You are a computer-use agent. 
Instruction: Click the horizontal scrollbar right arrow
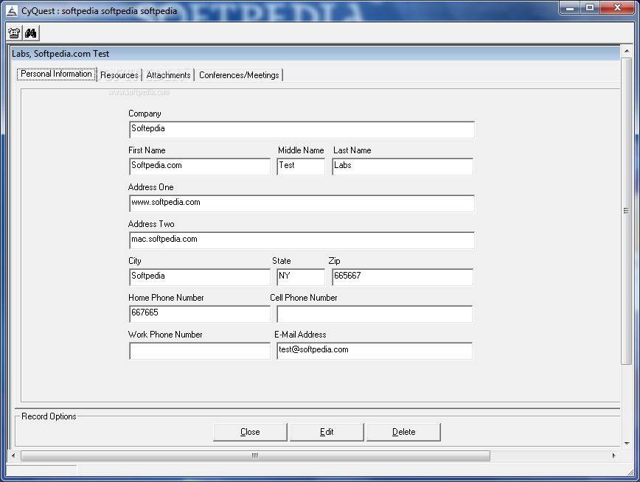[x=614, y=455]
